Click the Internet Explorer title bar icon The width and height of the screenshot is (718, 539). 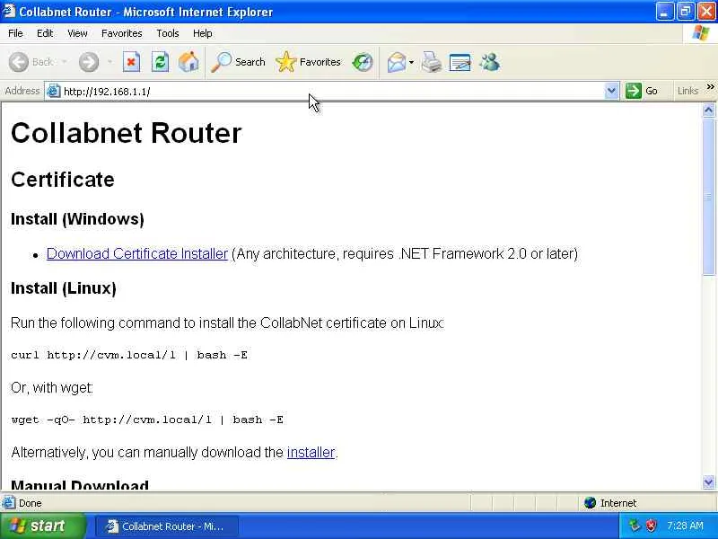pyautogui.click(x=8, y=11)
